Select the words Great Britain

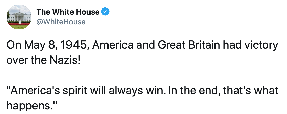pyautogui.click(x=189, y=45)
